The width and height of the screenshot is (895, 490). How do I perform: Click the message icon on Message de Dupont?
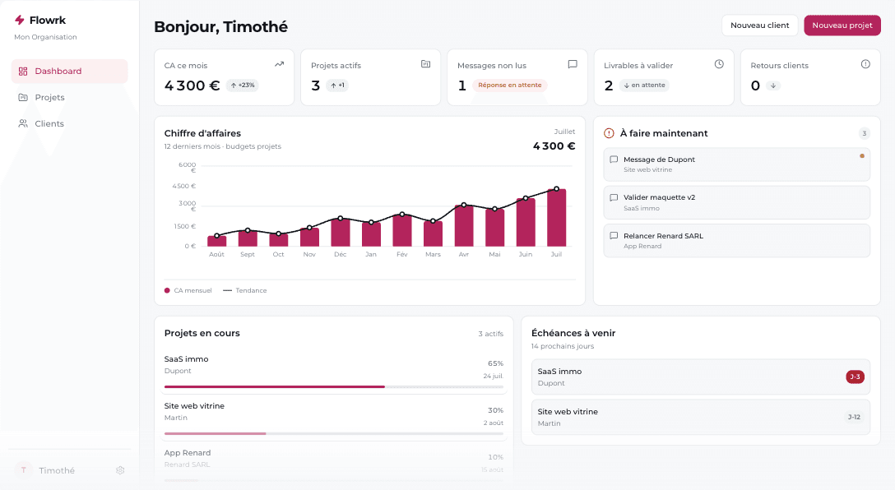(614, 159)
